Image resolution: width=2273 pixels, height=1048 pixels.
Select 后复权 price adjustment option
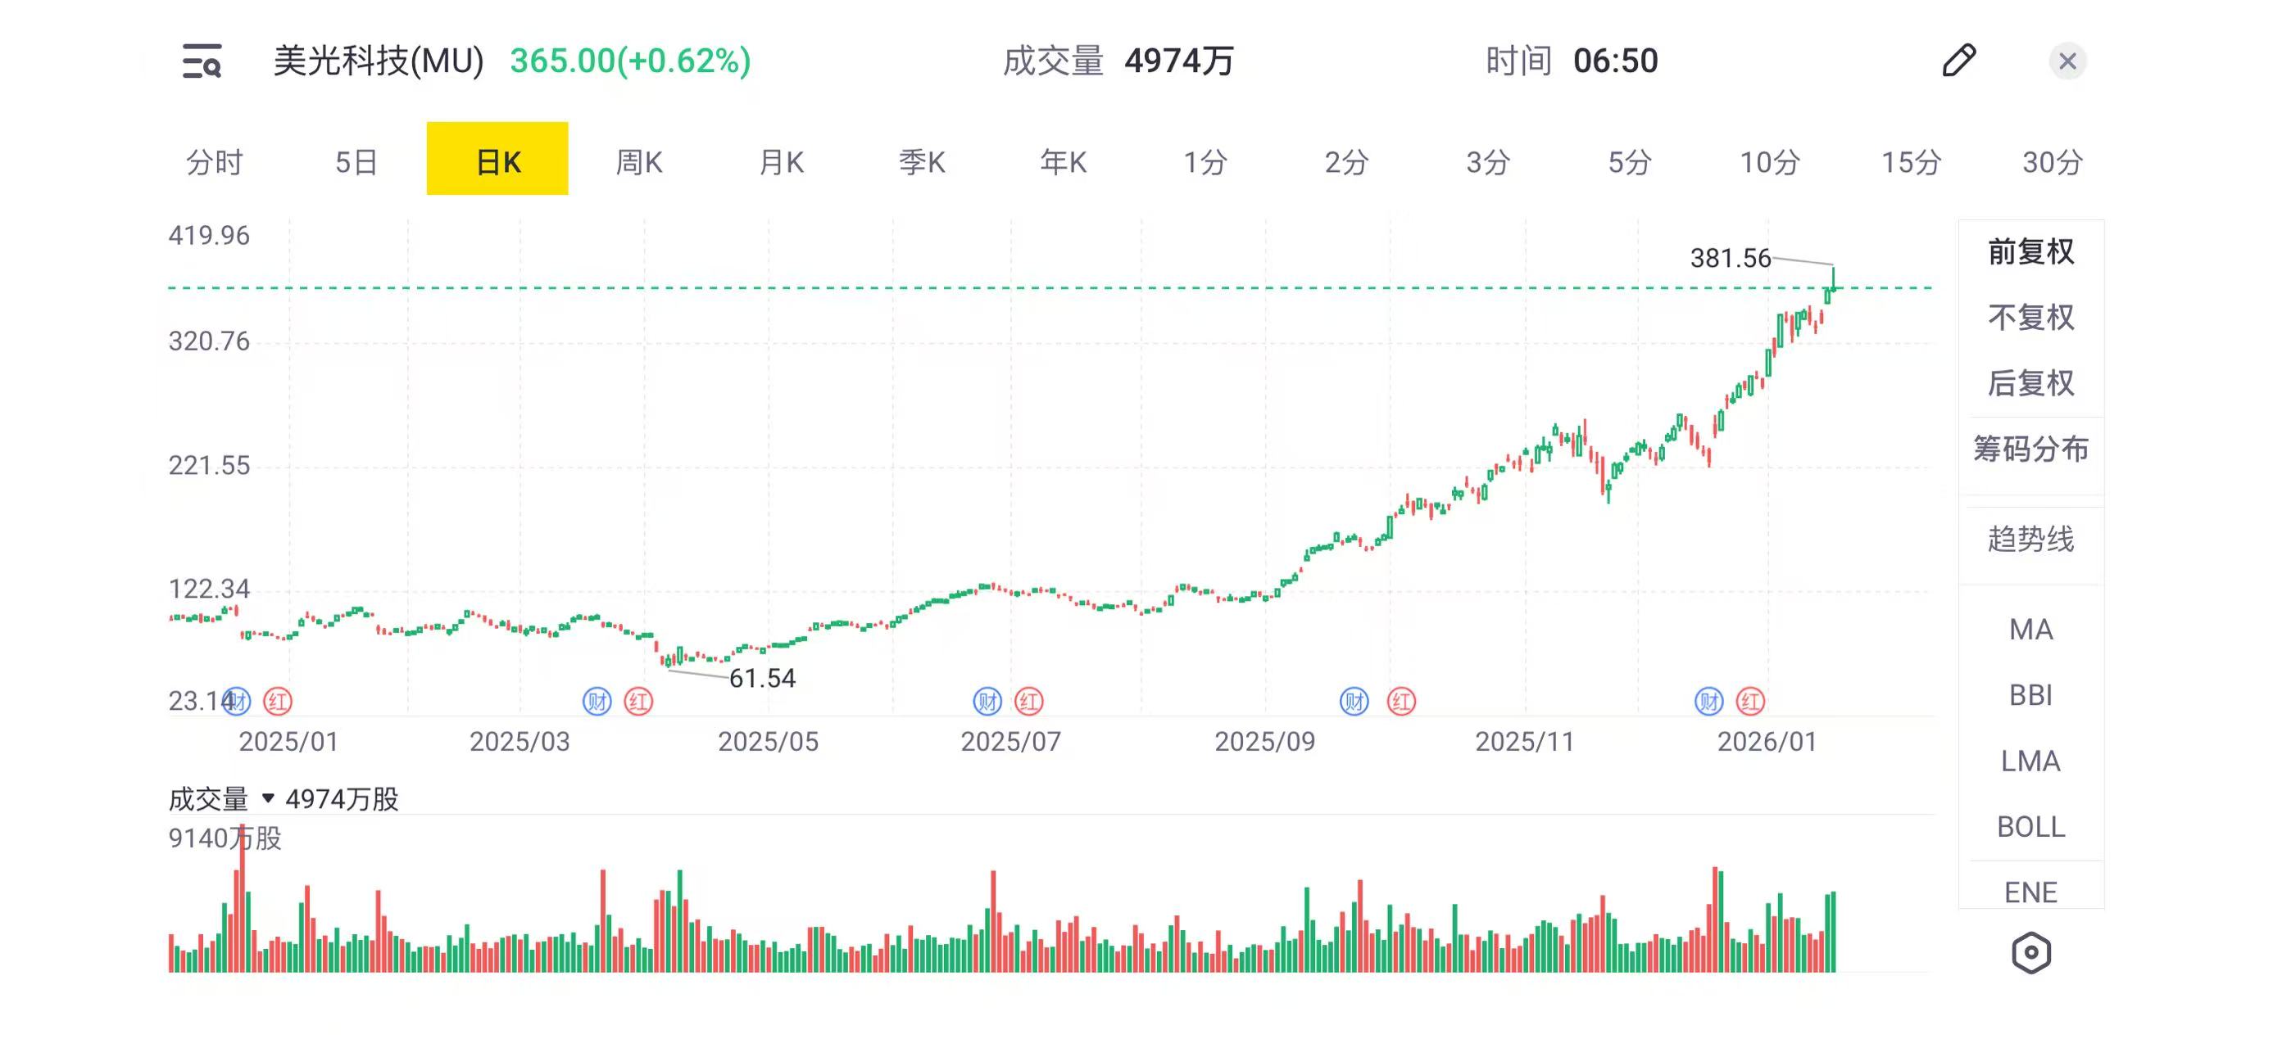point(2030,383)
